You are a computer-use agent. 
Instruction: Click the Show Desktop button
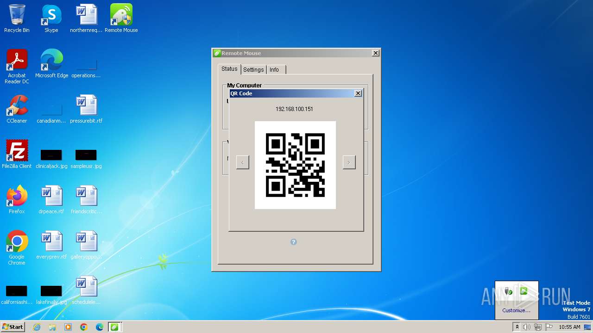point(588,327)
